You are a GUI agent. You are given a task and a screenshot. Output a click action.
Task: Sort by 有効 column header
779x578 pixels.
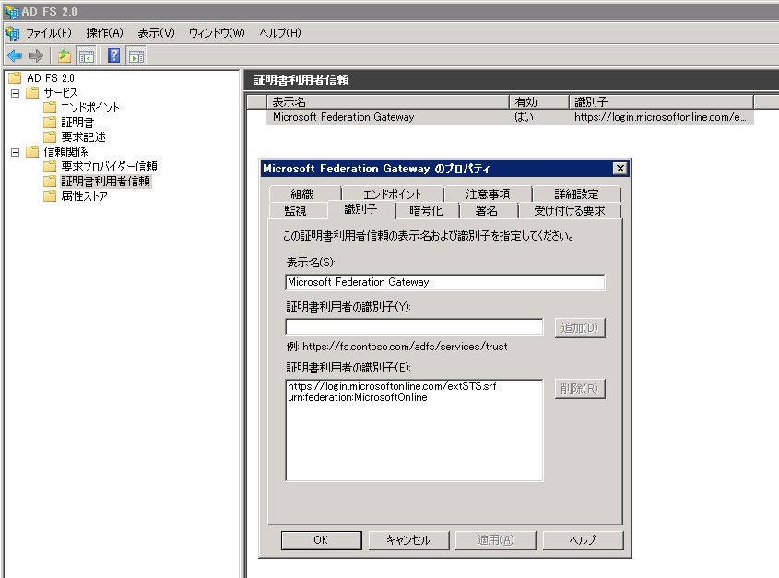click(539, 102)
